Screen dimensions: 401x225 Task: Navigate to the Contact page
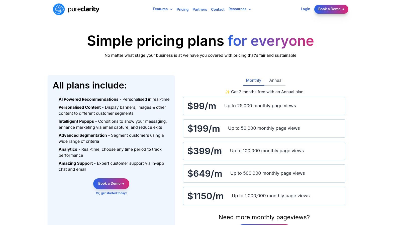218,9
